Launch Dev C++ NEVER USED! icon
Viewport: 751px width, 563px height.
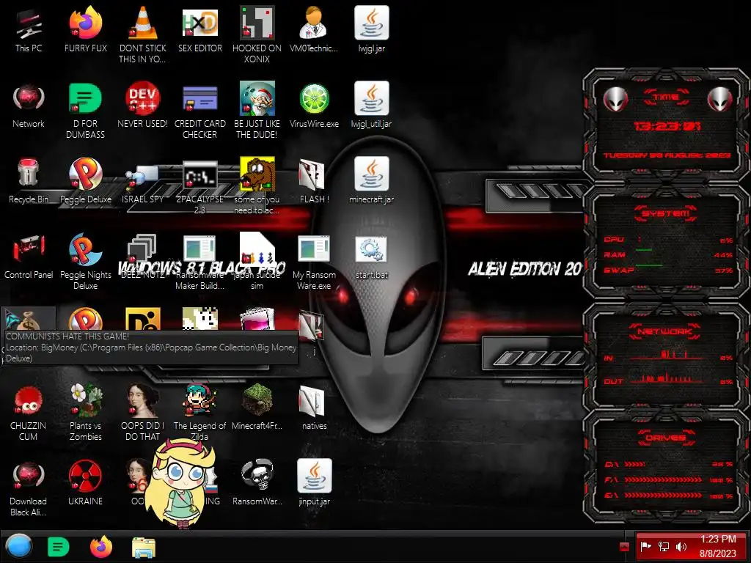[x=142, y=99]
